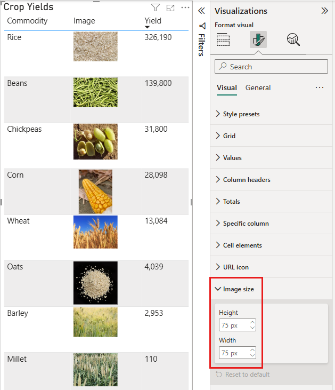Select the Oats commodity cell
The width and height of the screenshot is (335, 390).
click(15, 267)
